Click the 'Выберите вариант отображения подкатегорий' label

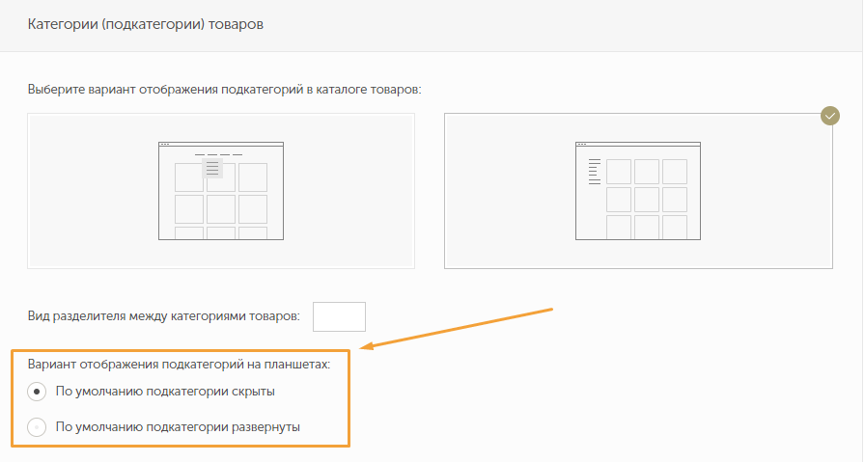pos(224,90)
